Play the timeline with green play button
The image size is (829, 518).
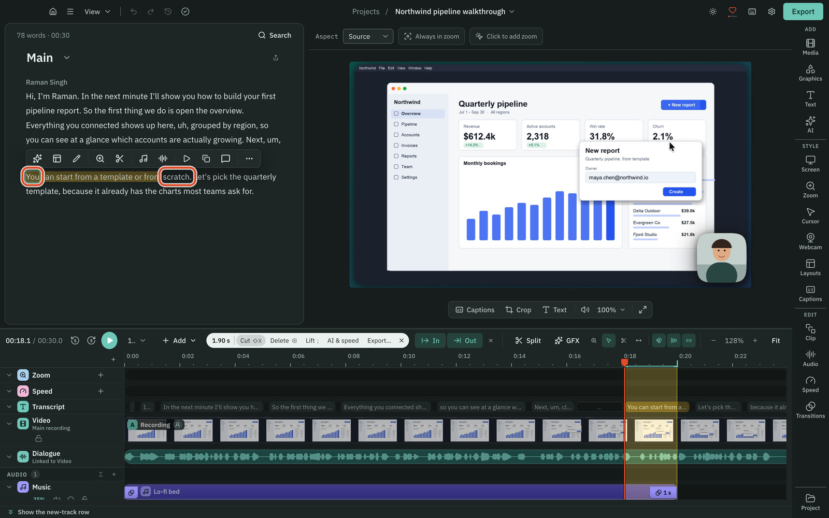(109, 340)
